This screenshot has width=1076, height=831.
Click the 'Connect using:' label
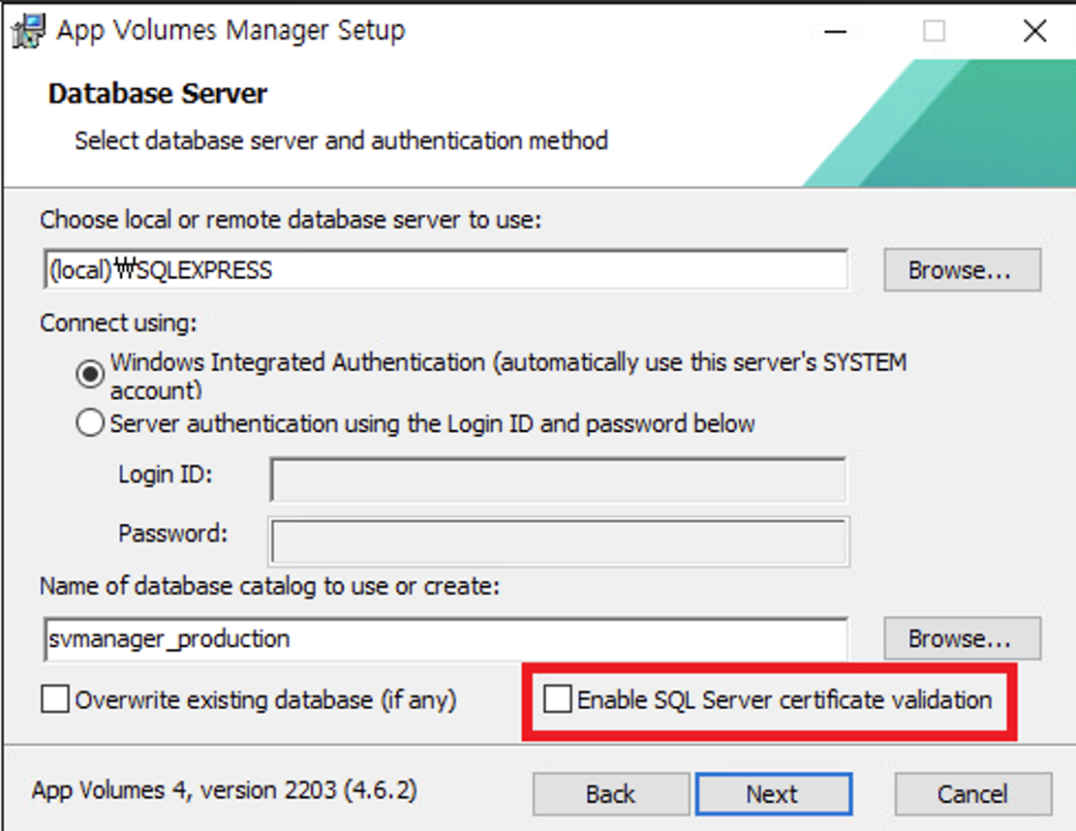click(x=118, y=323)
